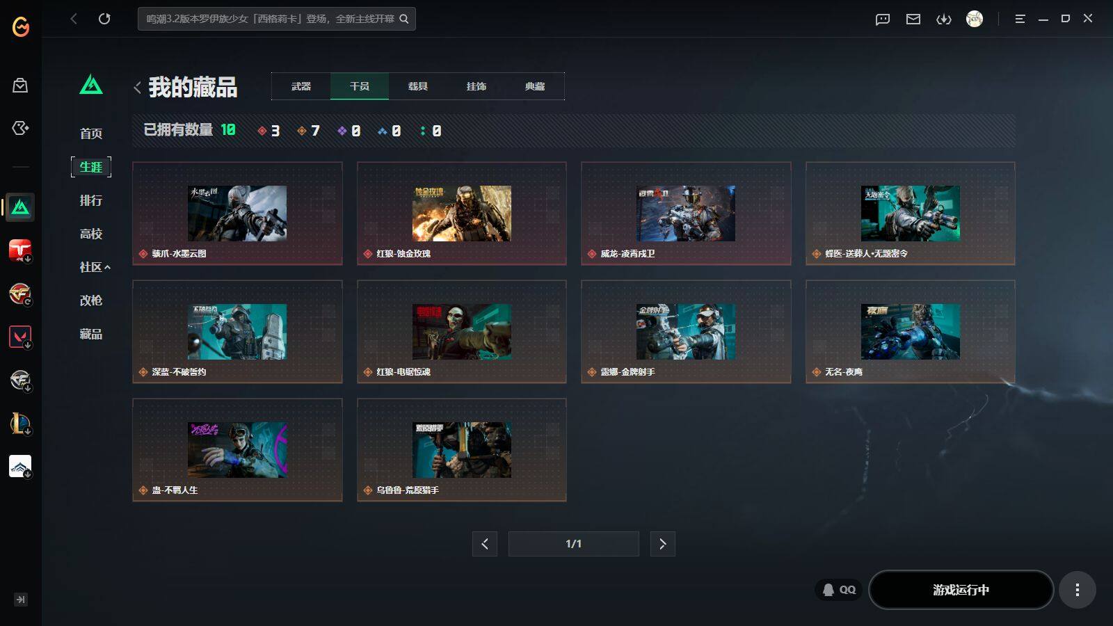Switch to the 挂饰 tab
Screen dimensions: 1113x626
[x=477, y=86]
